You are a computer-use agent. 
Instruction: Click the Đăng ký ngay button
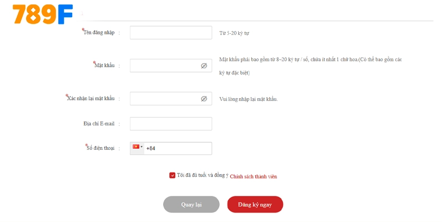(x=255, y=204)
